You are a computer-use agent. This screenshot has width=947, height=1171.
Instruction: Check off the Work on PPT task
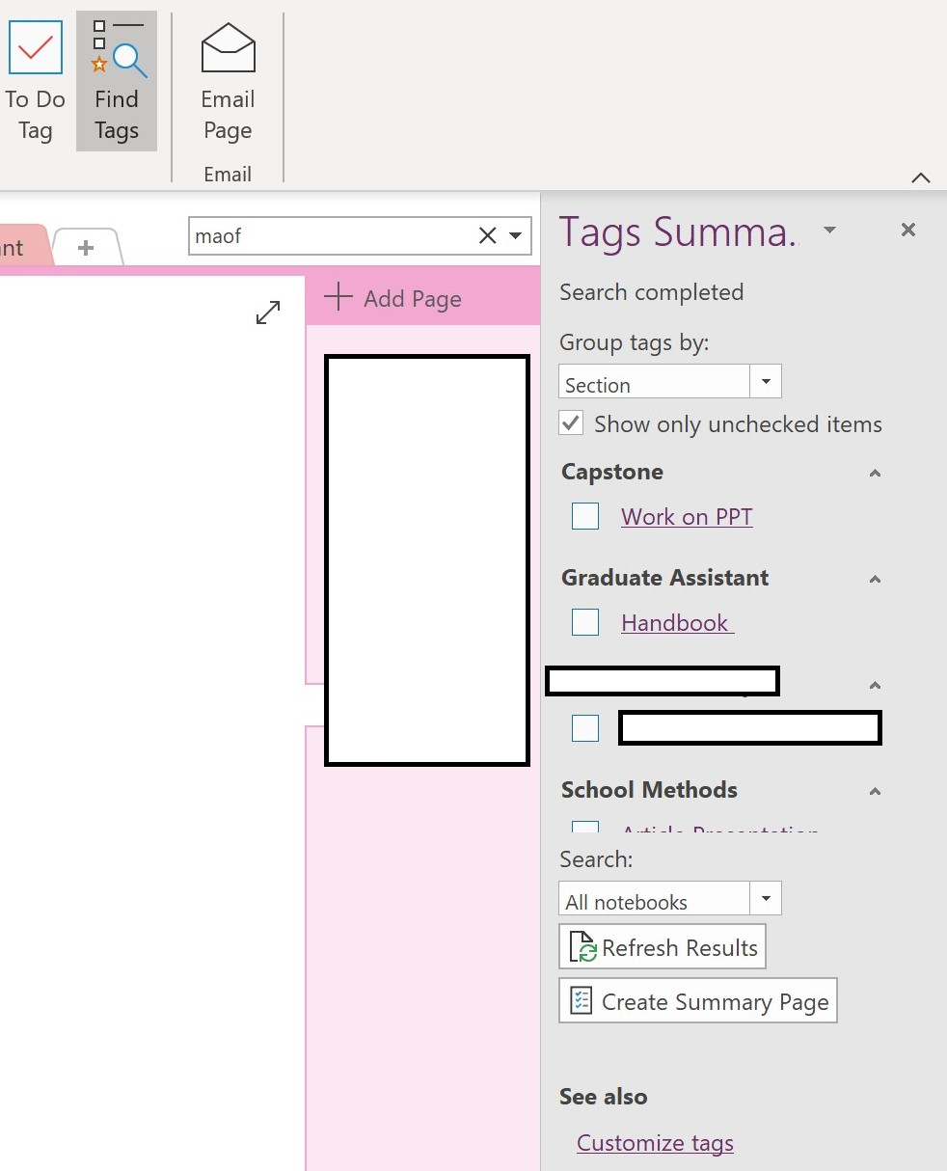coord(585,516)
